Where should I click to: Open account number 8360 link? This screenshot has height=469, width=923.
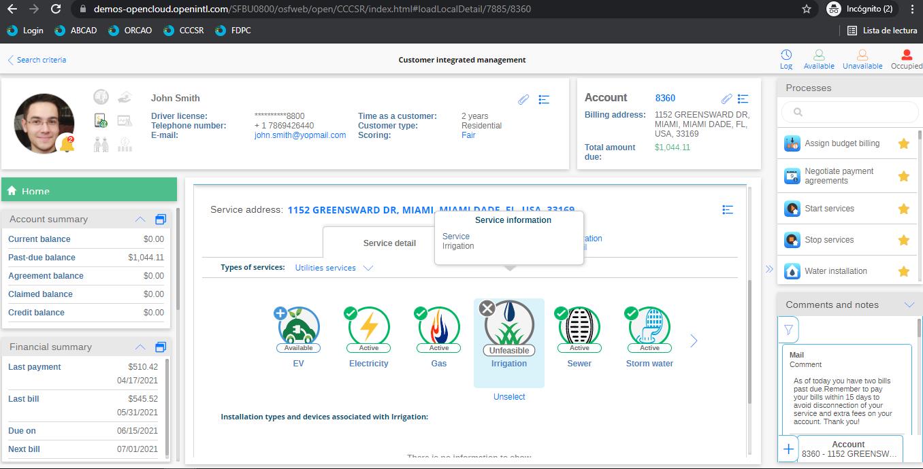click(x=665, y=98)
